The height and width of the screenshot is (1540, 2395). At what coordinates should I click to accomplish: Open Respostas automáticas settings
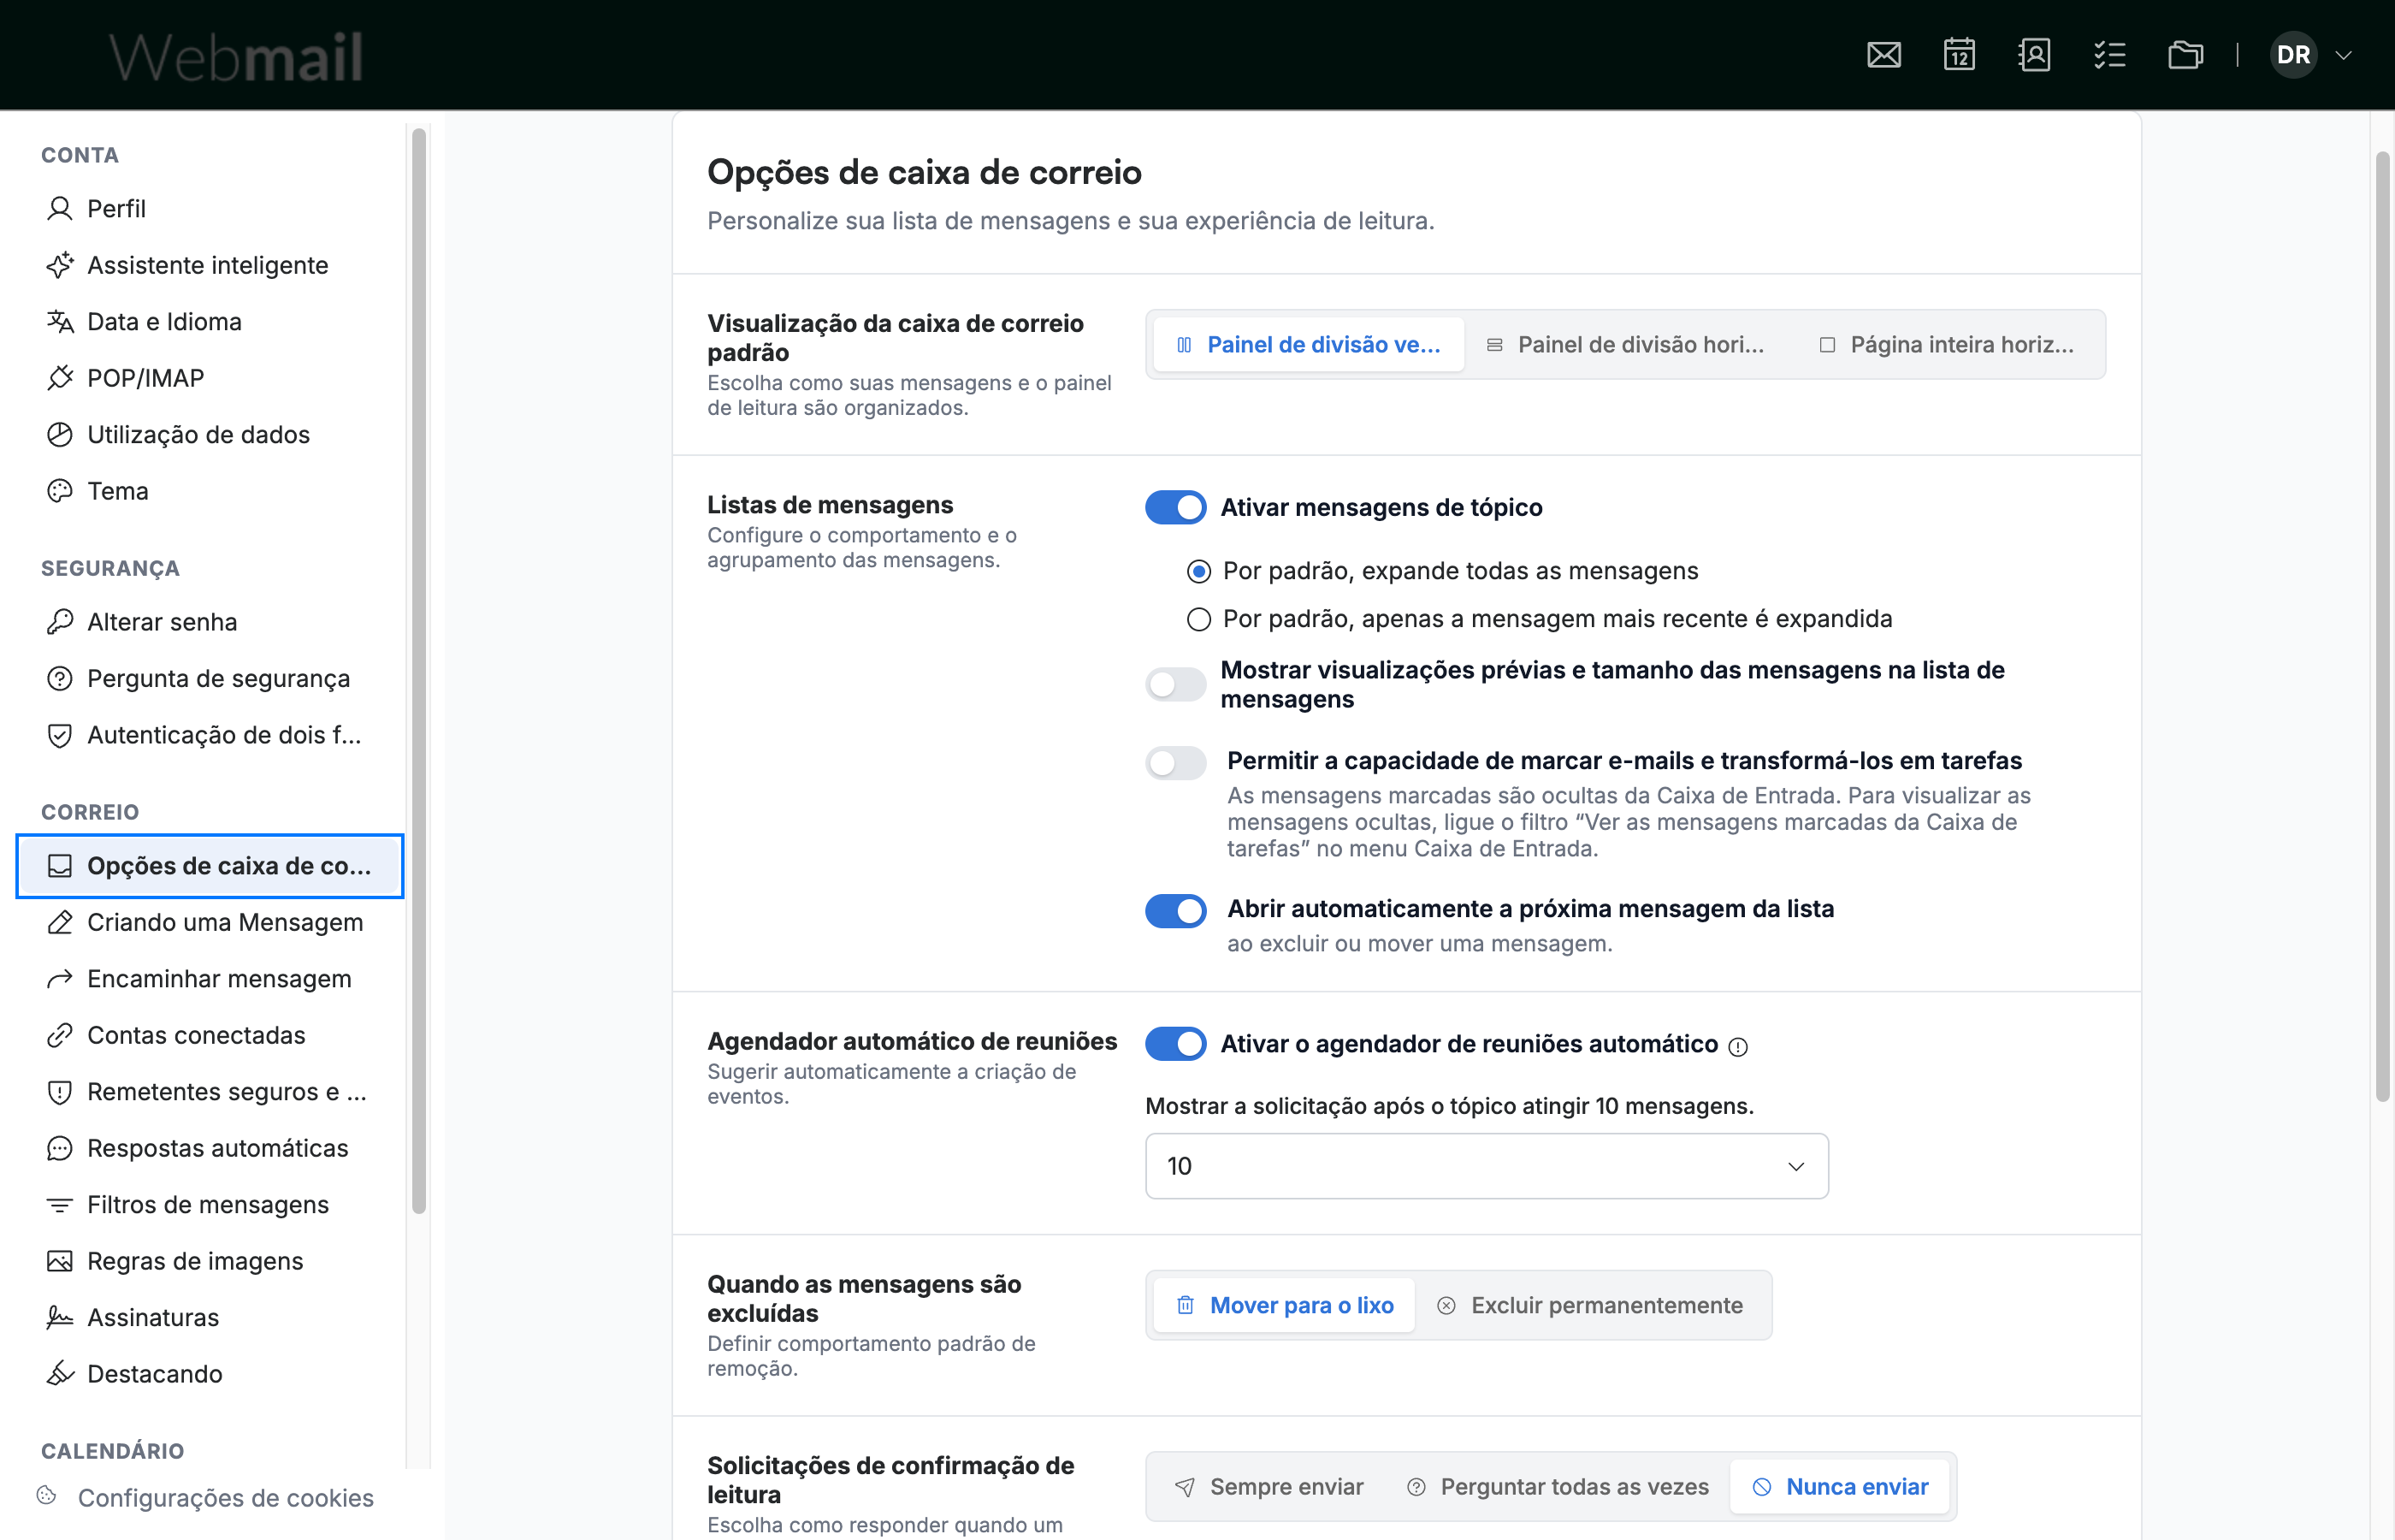[210, 1148]
